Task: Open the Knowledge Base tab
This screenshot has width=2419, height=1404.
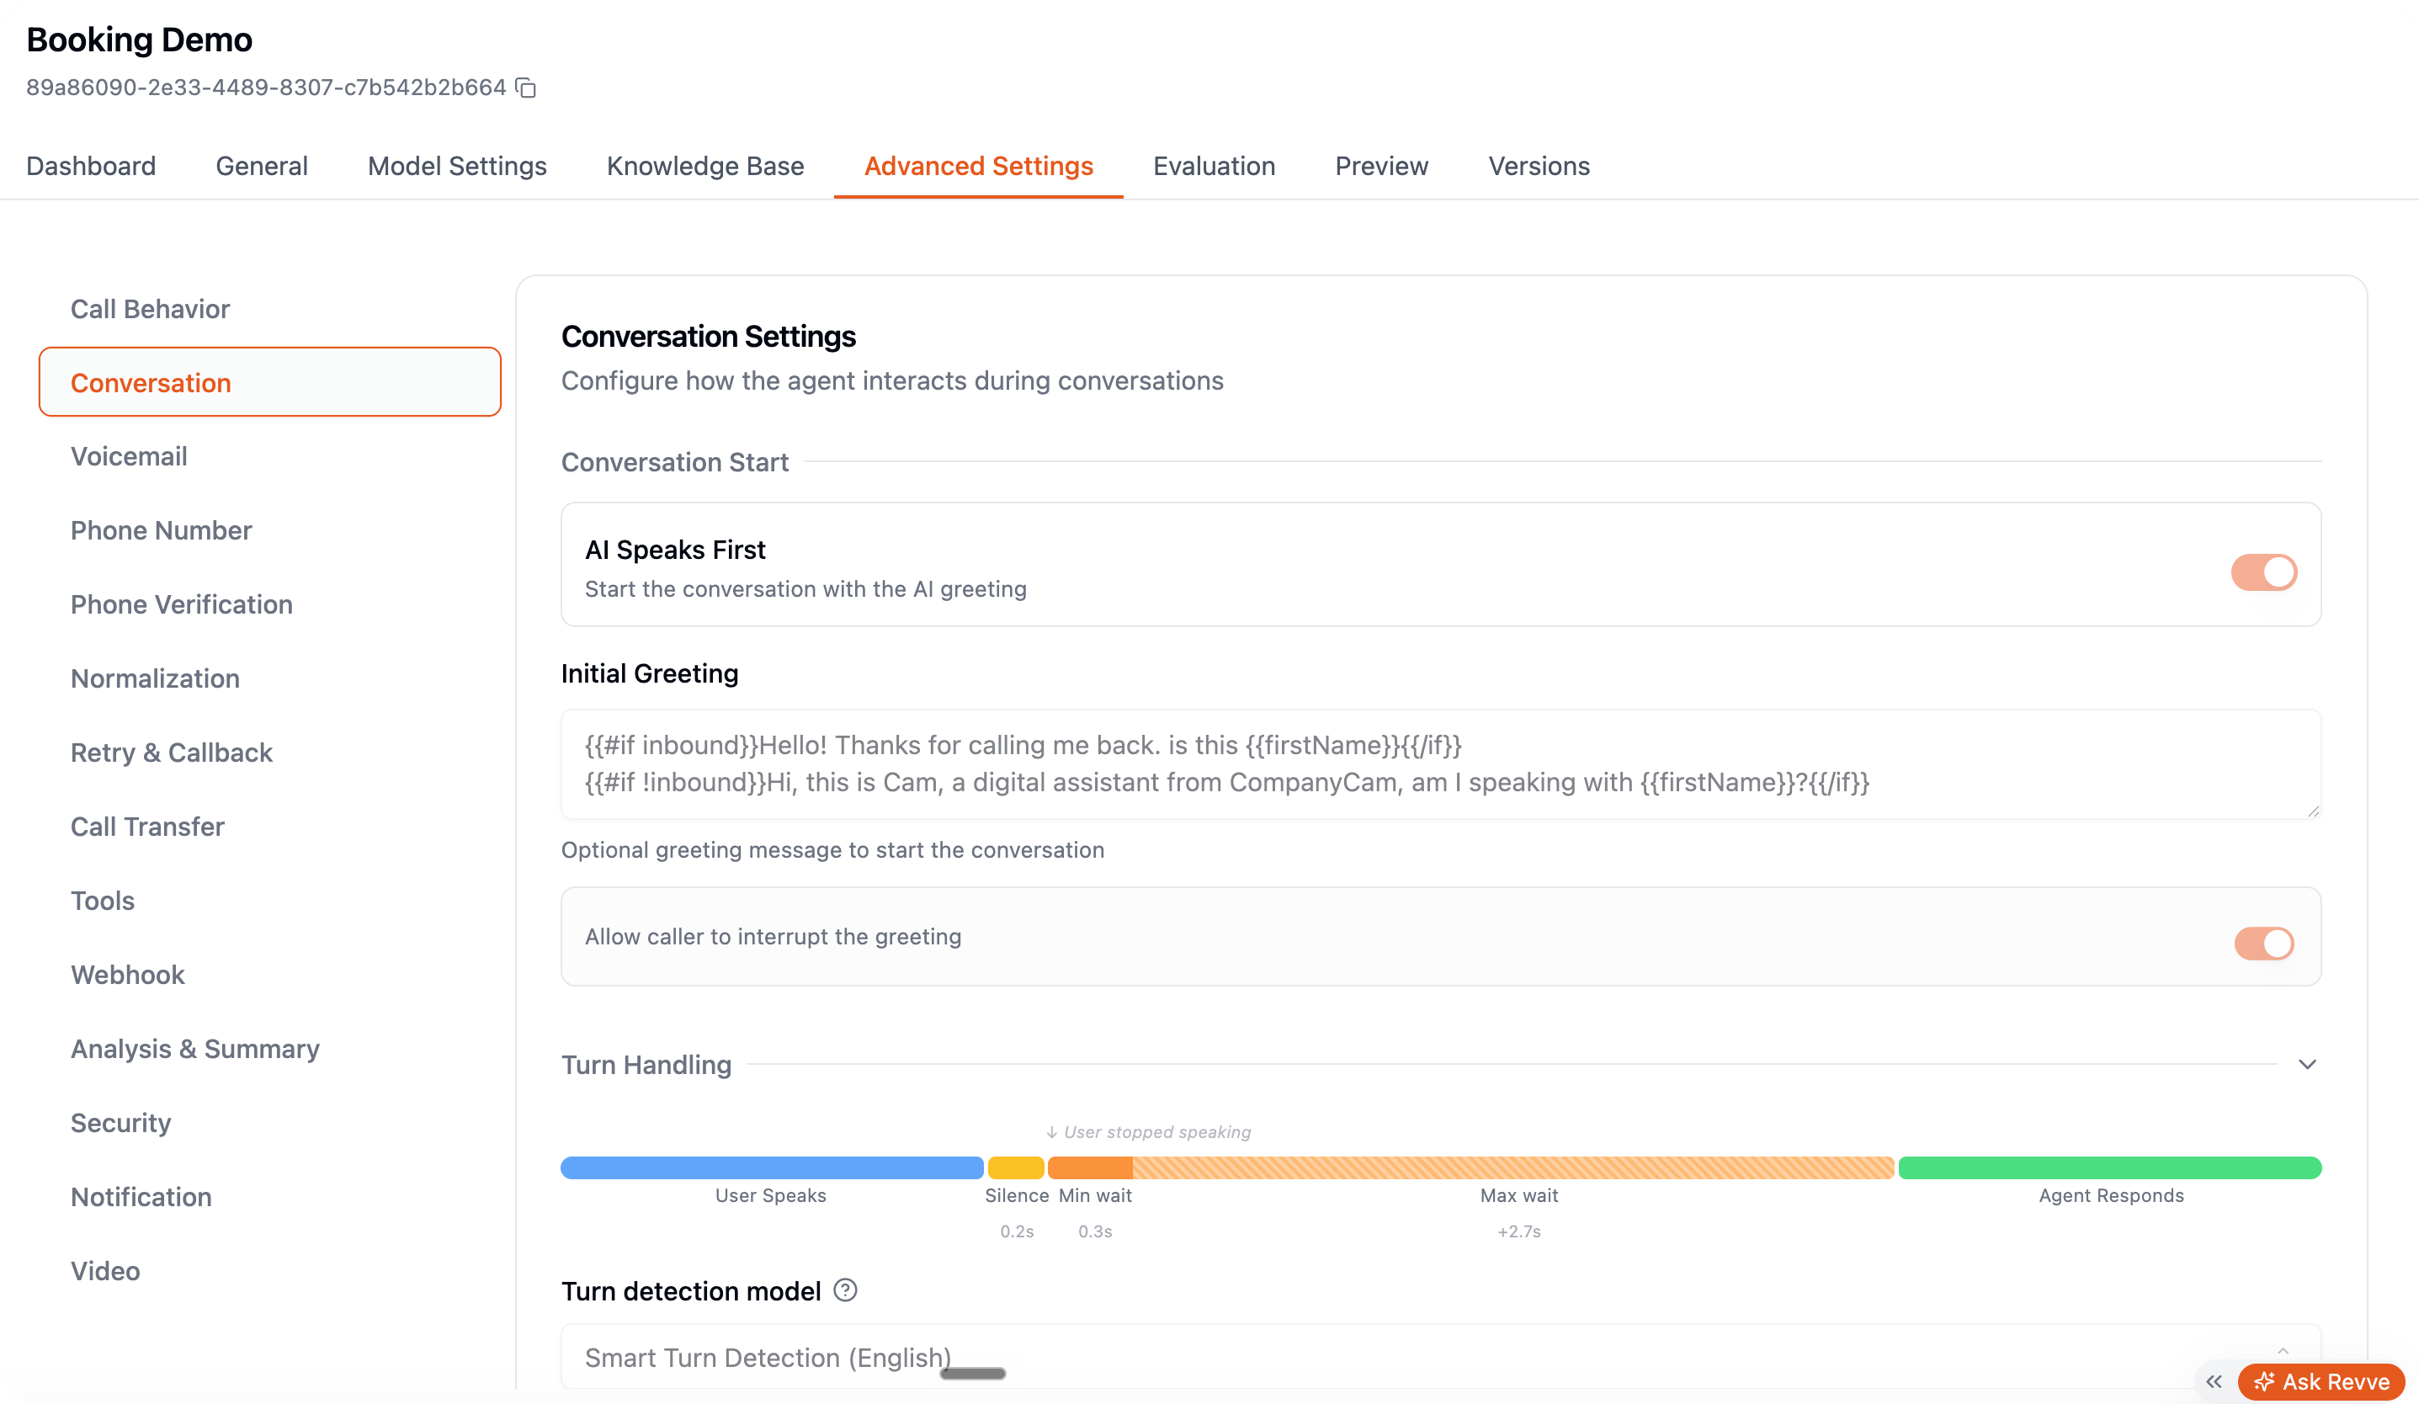Action: (x=705, y=166)
